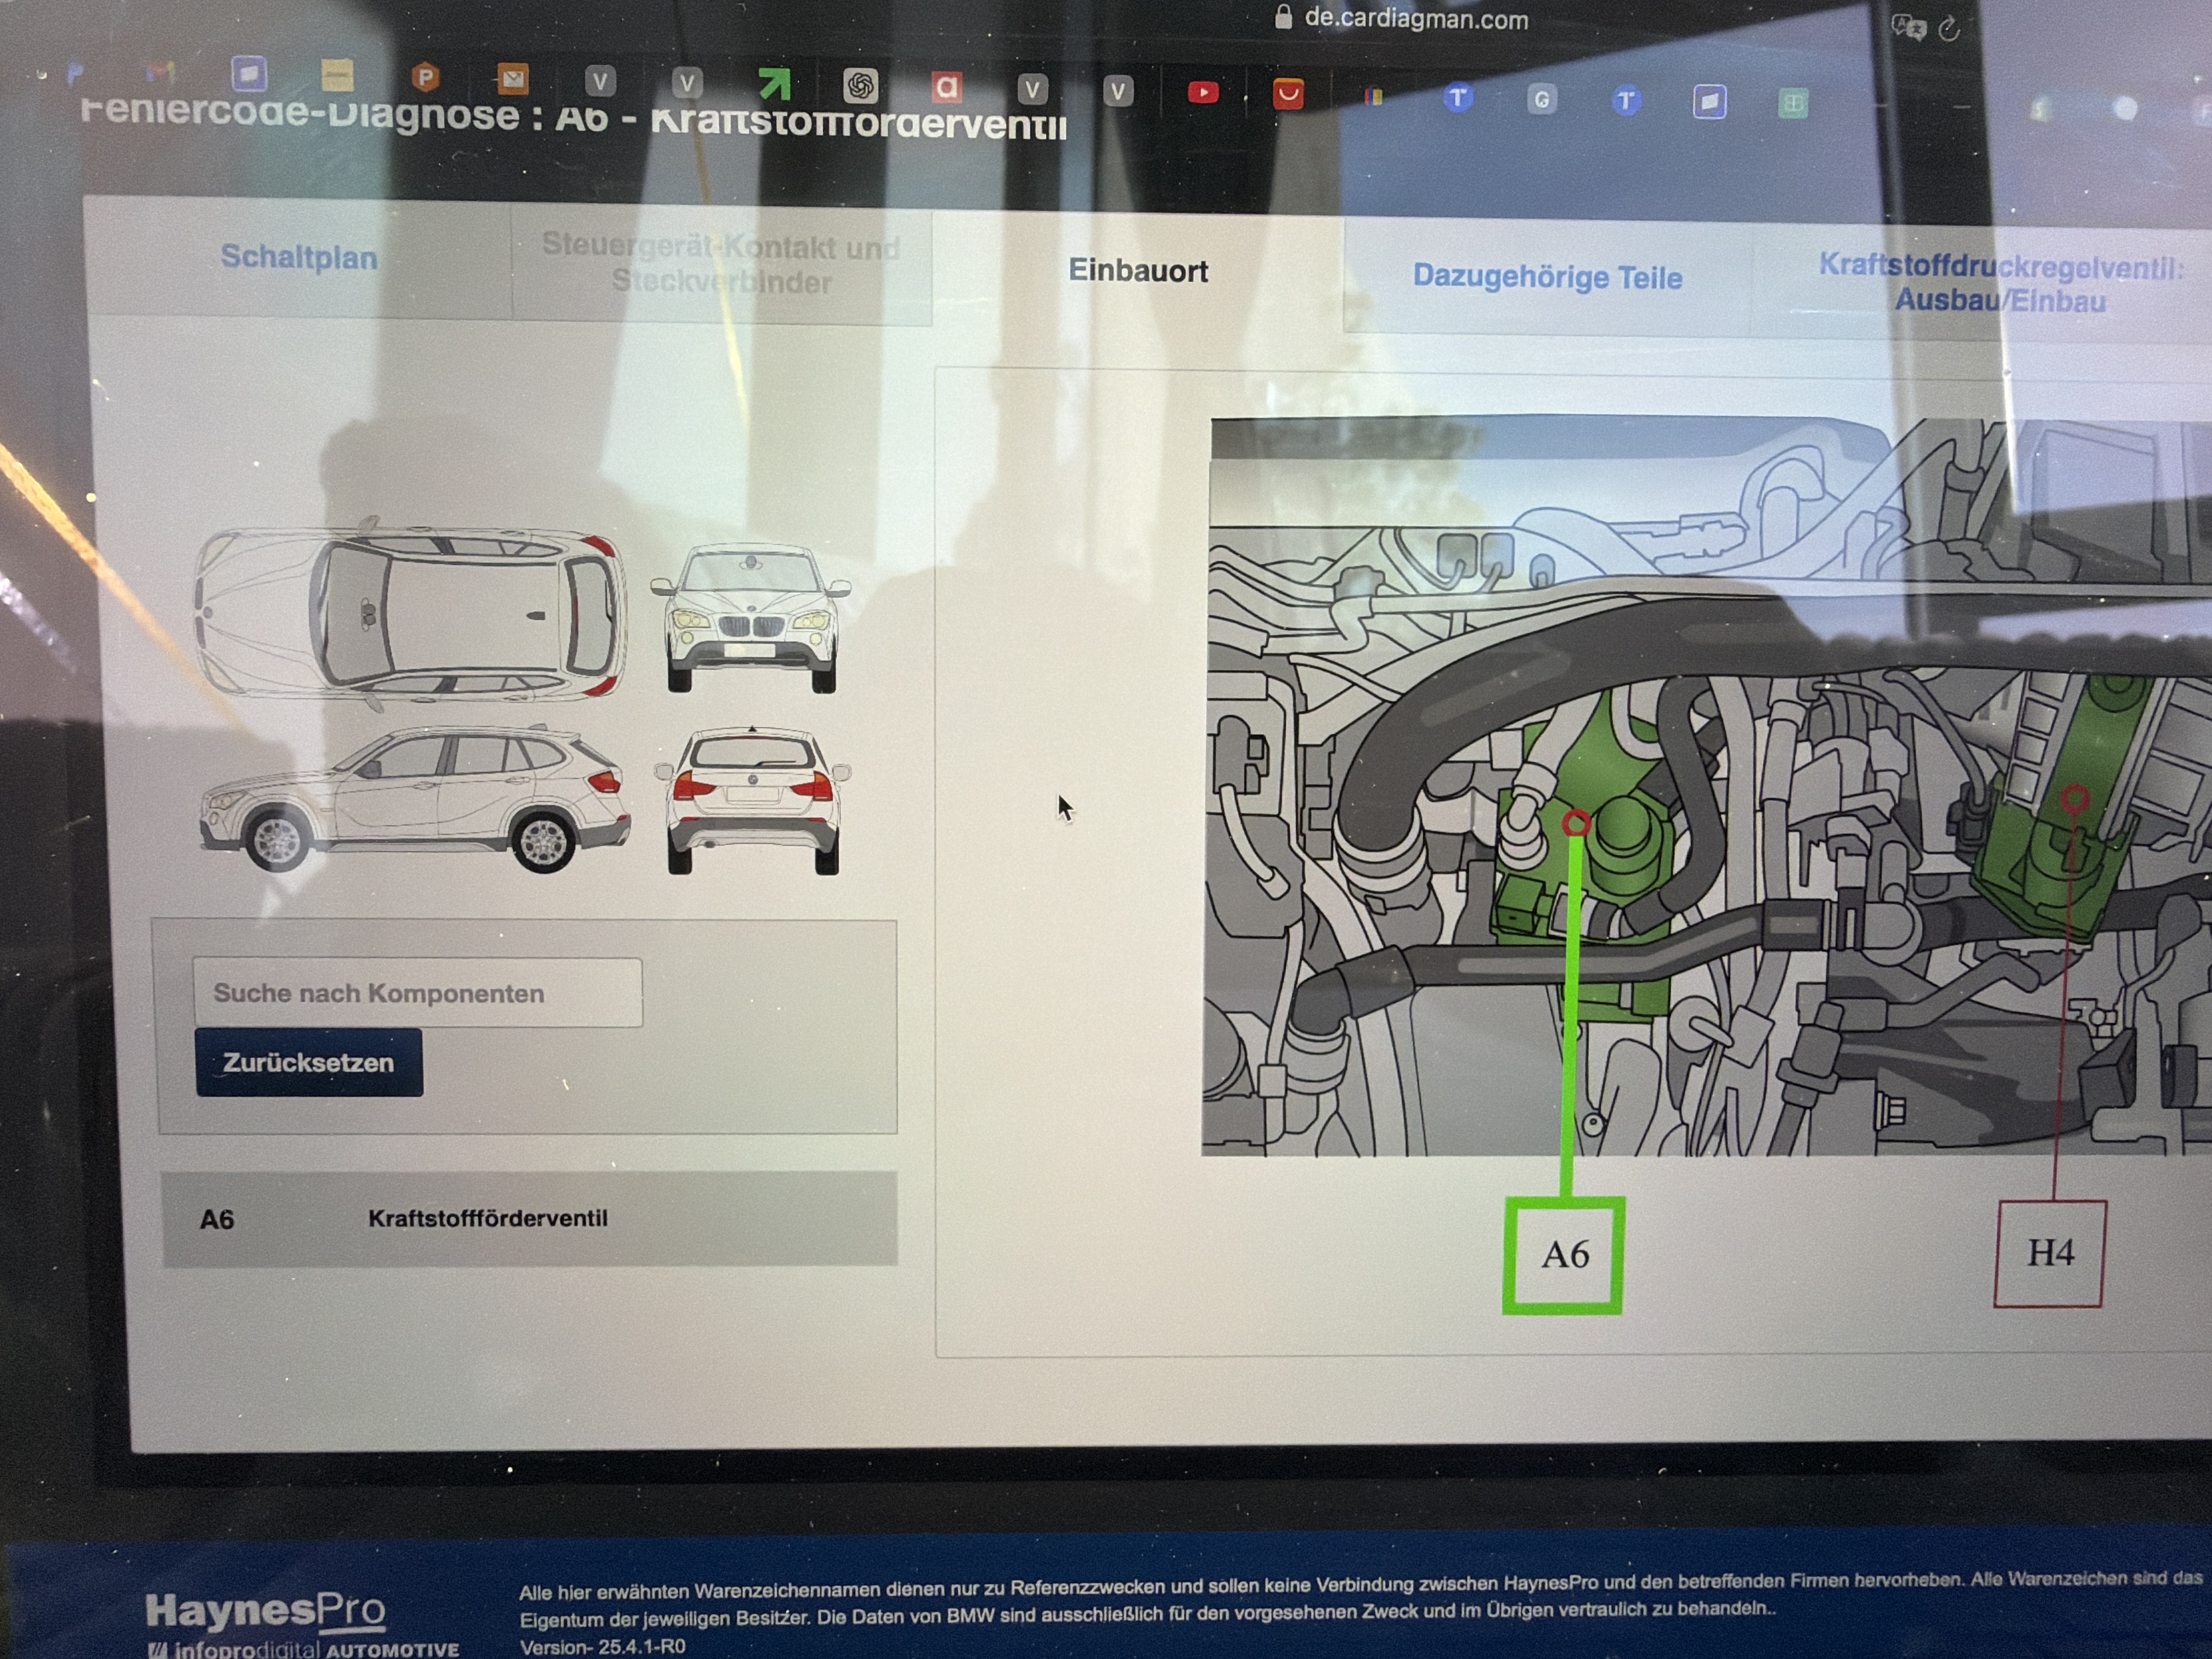Open the ChatGPT bookmark icon
The height and width of the screenshot is (1659, 2212).
[x=860, y=86]
